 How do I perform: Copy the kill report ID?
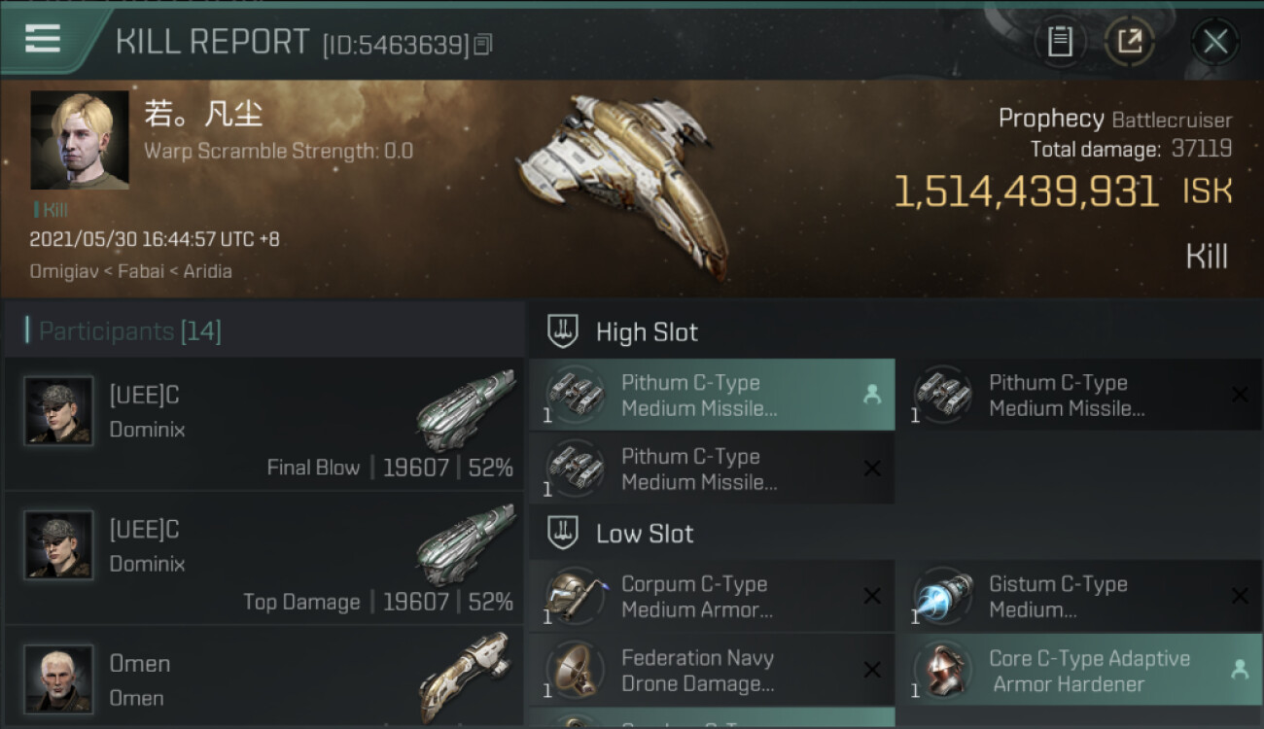point(483,45)
